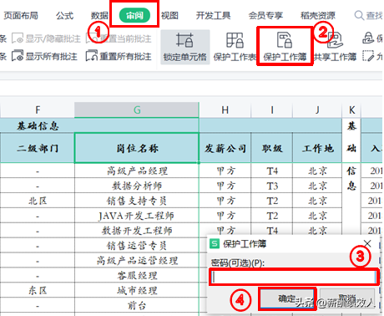Select the 北区 department cell
The width and height of the screenshot is (384, 316).
click(x=38, y=201)
